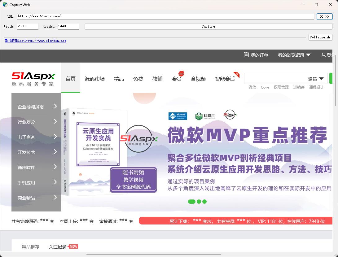
Task: Click the 审核通过 statistic text
Action: (x=116, y=221)
